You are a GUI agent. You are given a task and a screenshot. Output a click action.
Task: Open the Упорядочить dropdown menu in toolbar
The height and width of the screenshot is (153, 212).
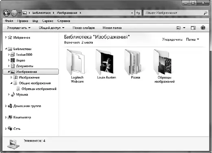[19, 28]
